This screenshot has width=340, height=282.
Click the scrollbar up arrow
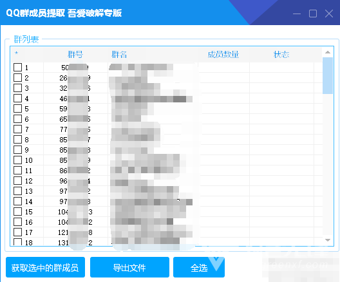pos(328,52)
